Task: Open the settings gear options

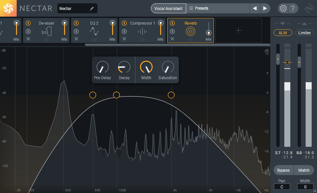Action: coord(283,8)
